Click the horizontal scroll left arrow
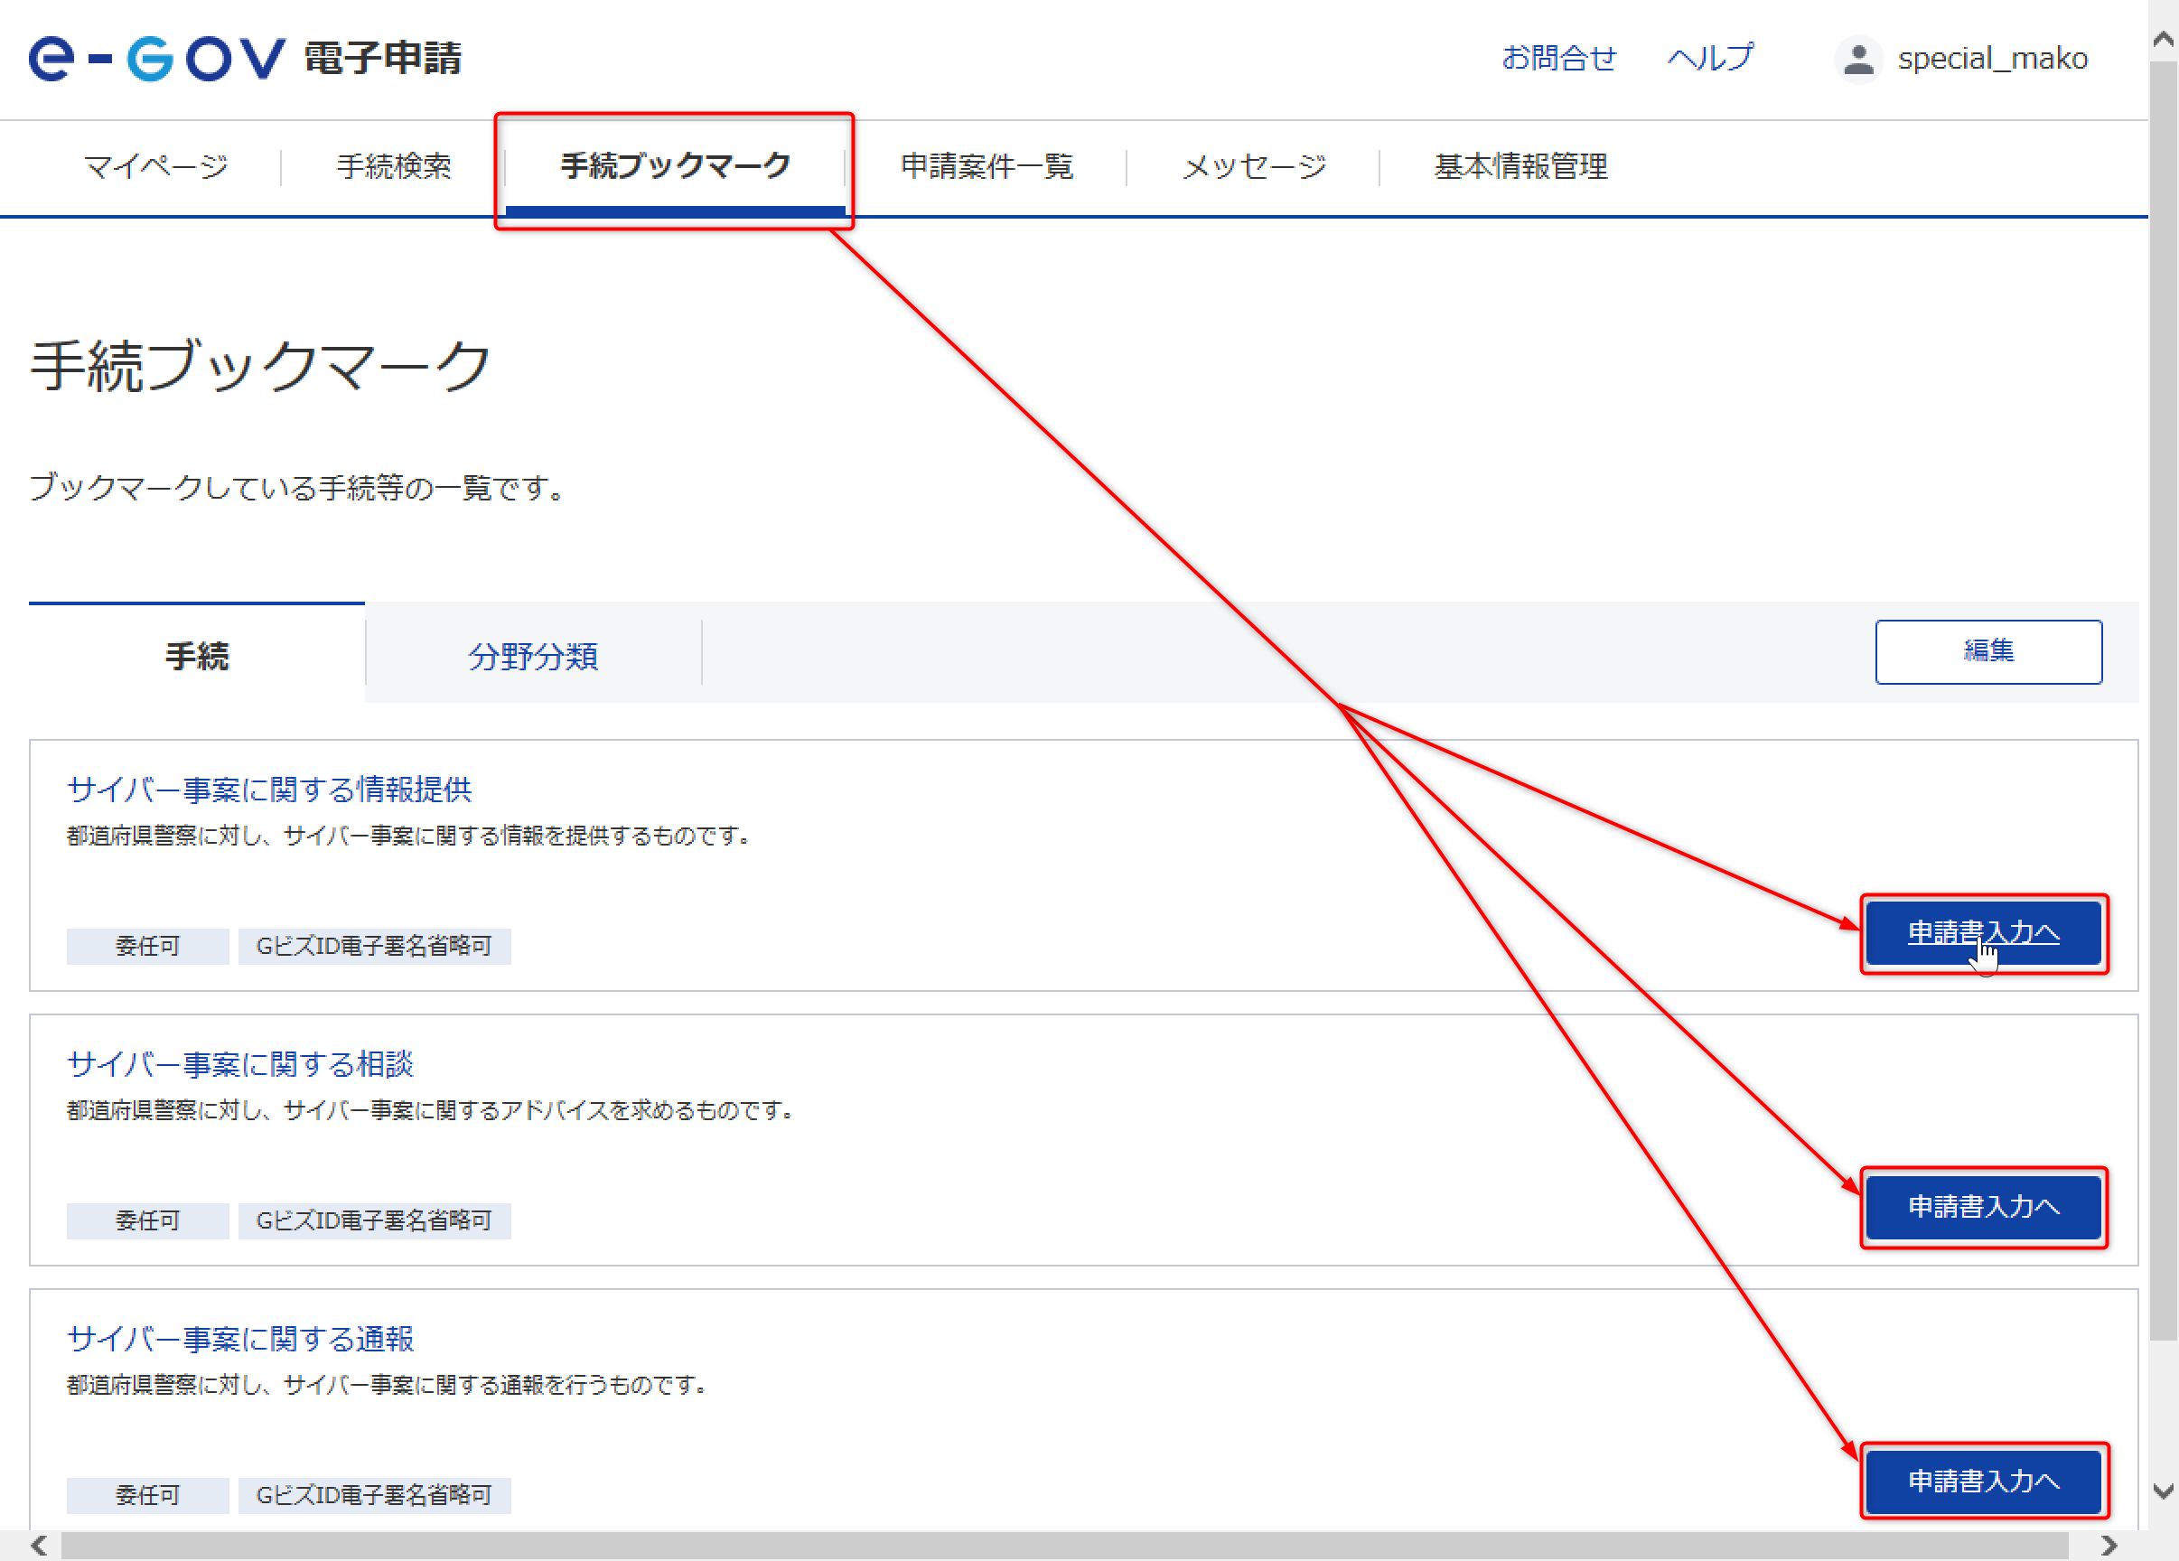This screenshot has width=2179, height=1561. pyautogui.click(x=39, y=1546)
